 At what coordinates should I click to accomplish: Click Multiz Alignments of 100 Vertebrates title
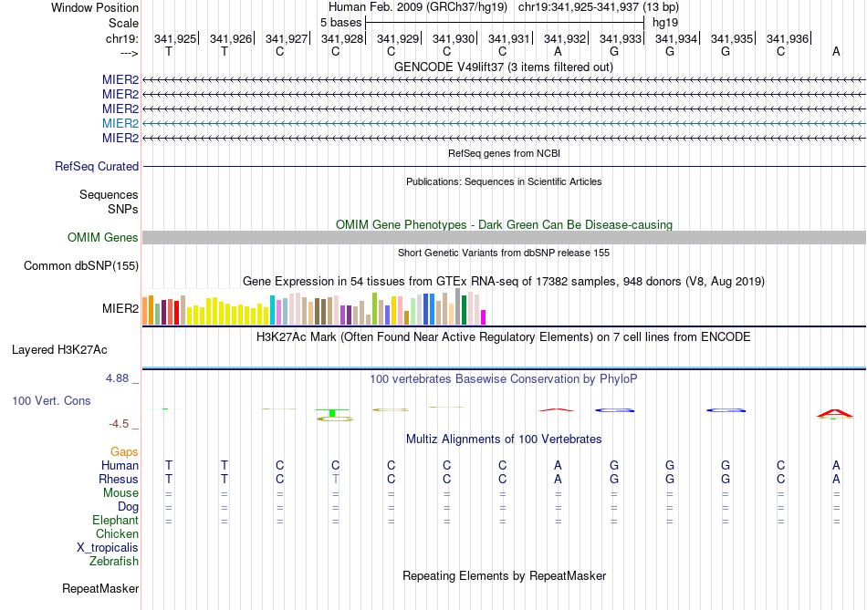click(x=504, y=439)
